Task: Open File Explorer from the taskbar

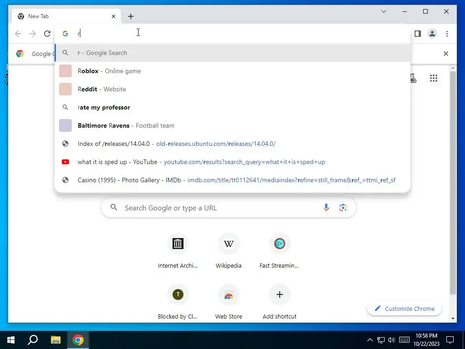Action: 55,340
